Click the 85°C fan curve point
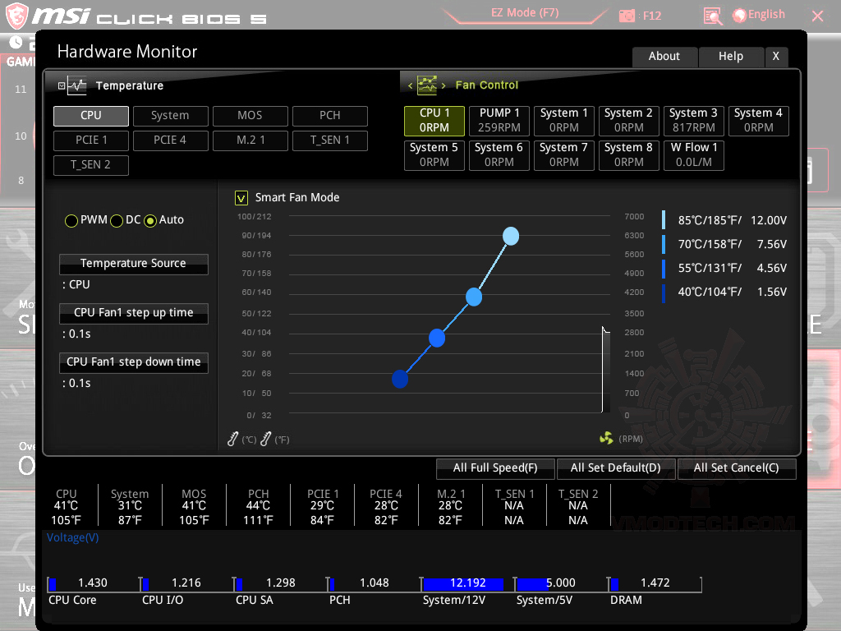This screenshot has height=631, width=841. [511, 236]
